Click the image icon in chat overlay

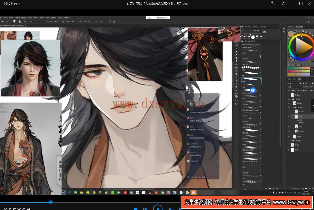tap(197, 161)
